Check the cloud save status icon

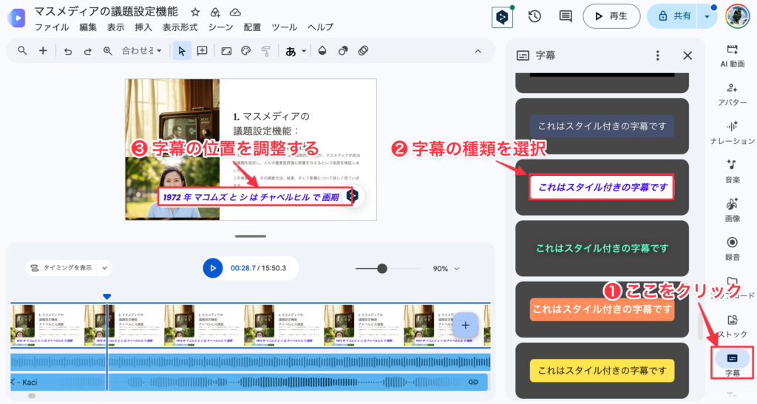point(235,12)
